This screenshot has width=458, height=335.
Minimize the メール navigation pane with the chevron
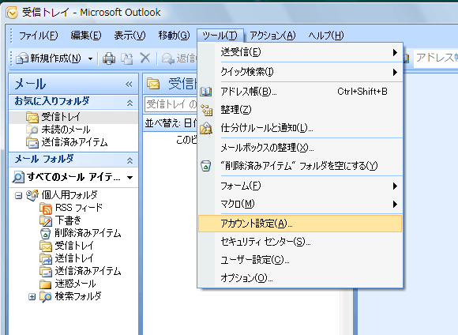[129, 85]
